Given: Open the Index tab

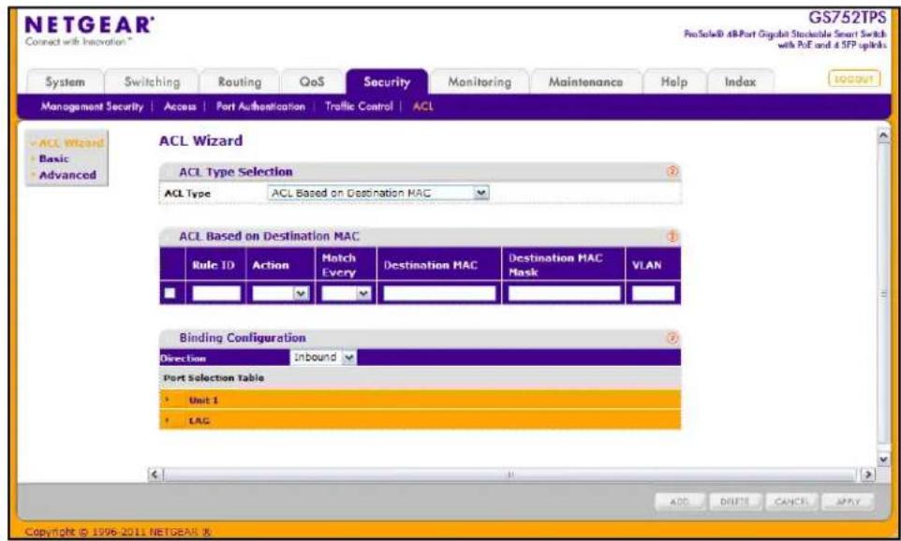Looking at the screenshot, I should point(740,82).
